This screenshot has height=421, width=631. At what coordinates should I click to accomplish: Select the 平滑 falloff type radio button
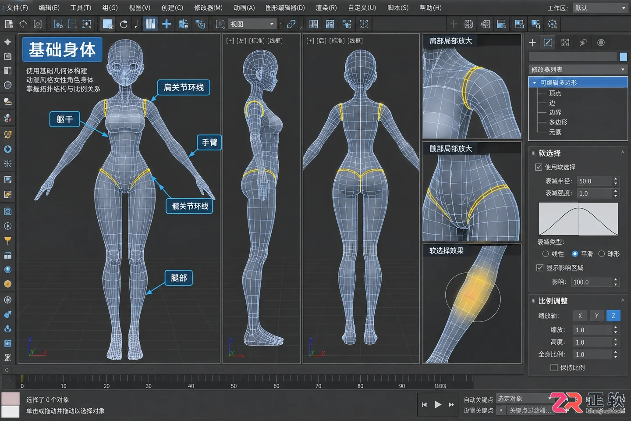click(575, 254)
